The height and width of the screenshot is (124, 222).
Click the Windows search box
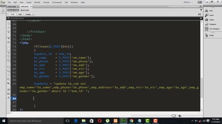(35, 121)
